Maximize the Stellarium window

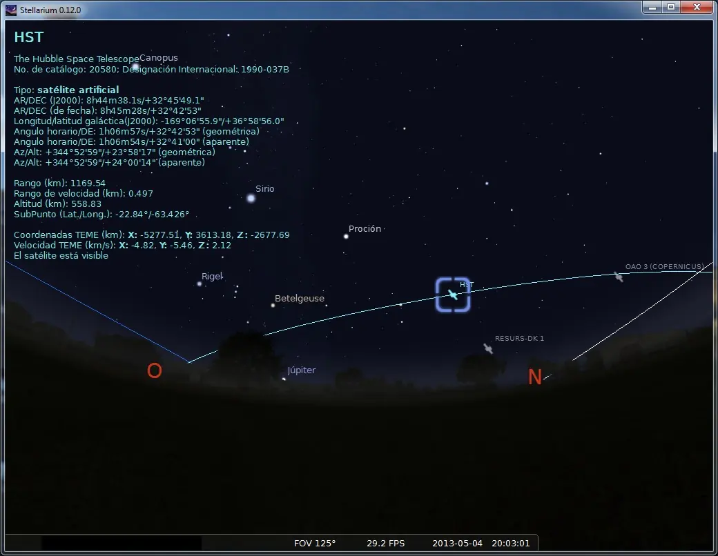tap(671, 7)
